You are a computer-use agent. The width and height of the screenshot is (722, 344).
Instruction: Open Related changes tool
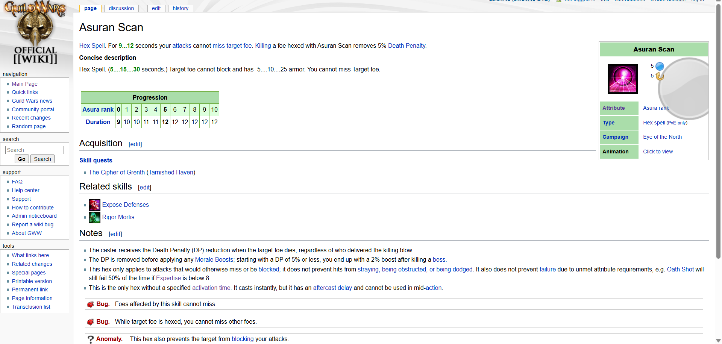click(32, 264)
